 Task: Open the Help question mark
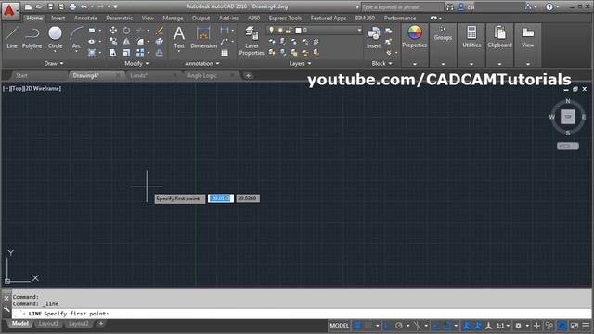[x=549, y=6]
